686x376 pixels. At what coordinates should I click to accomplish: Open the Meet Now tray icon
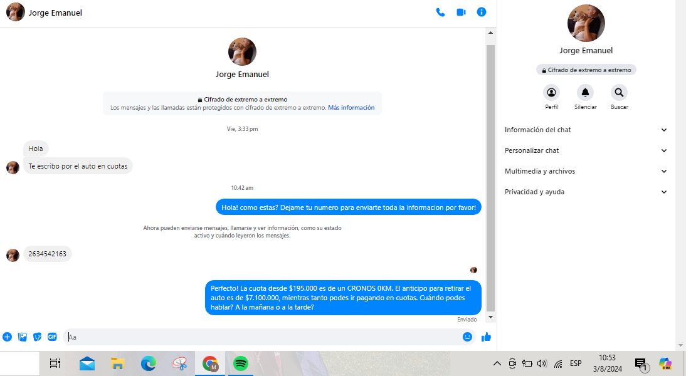512,363
